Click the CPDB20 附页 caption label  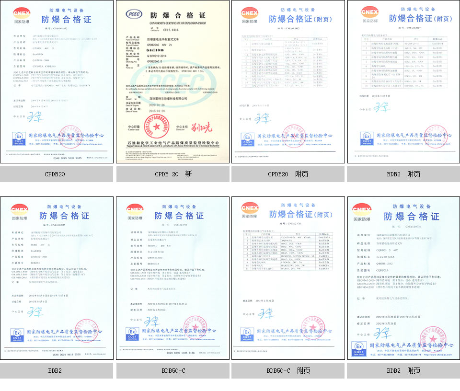(287, 174)
